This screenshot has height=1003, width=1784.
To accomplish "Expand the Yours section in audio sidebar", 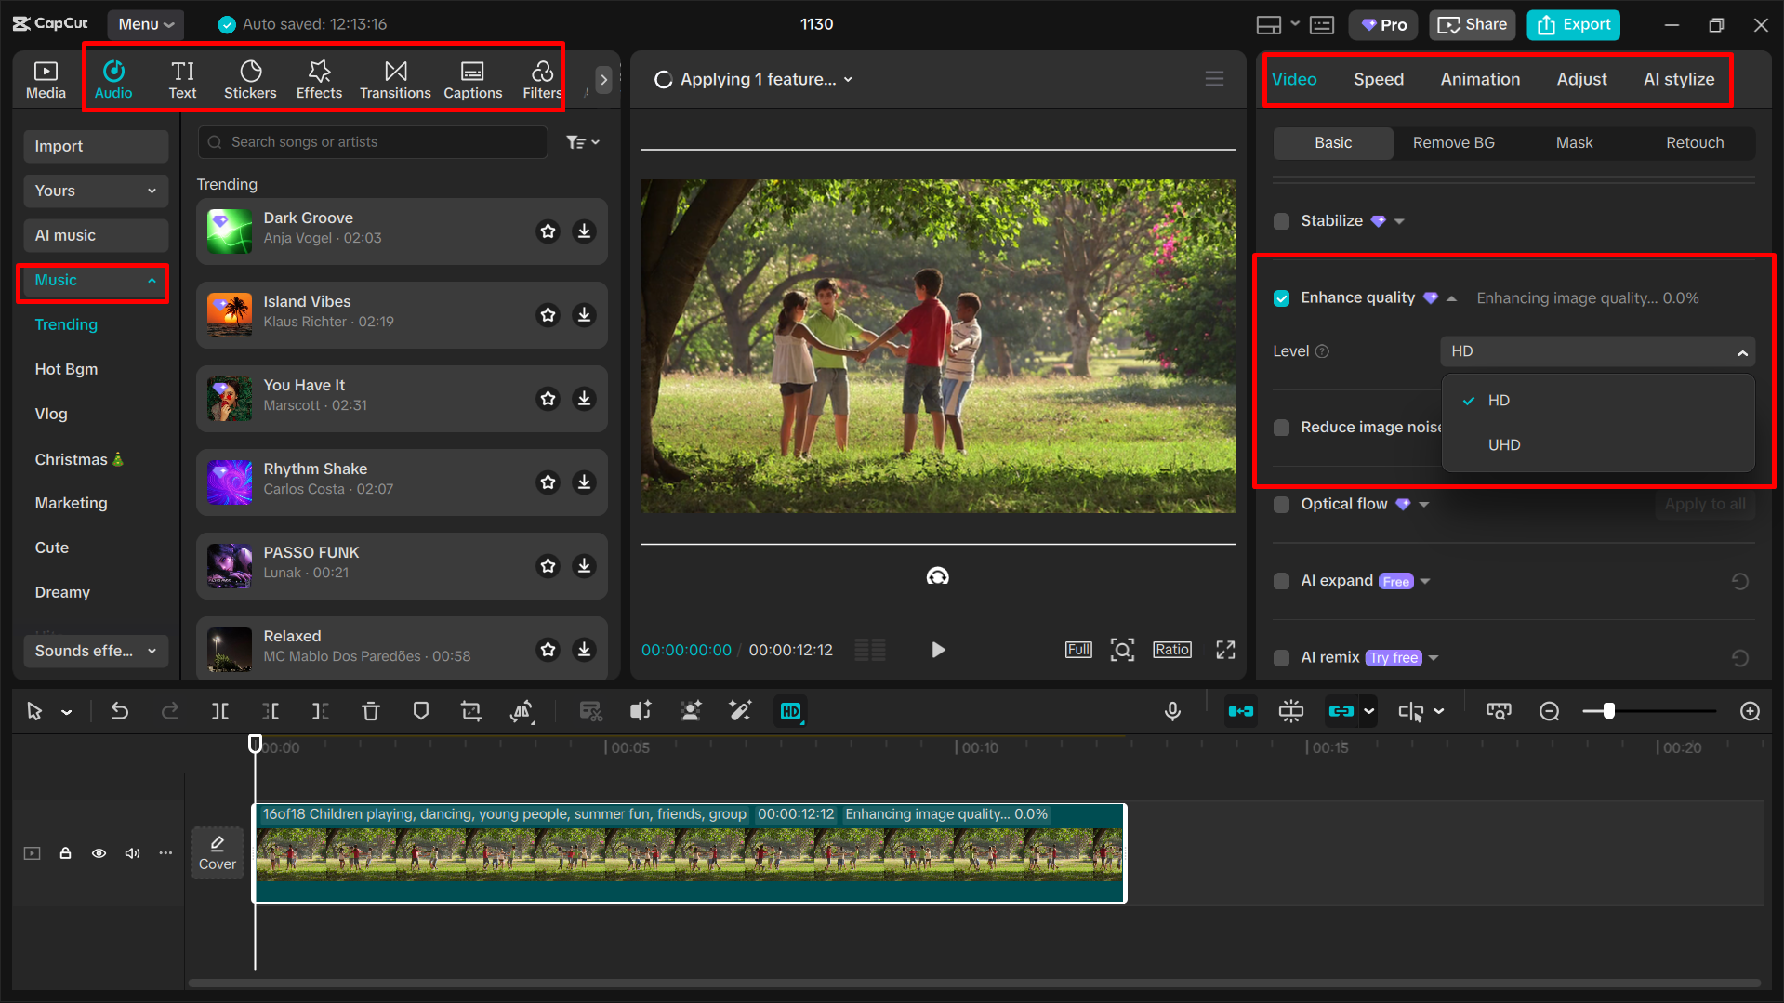I will [95, 191].
